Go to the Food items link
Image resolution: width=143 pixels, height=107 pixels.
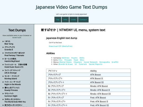pos(76,60)
